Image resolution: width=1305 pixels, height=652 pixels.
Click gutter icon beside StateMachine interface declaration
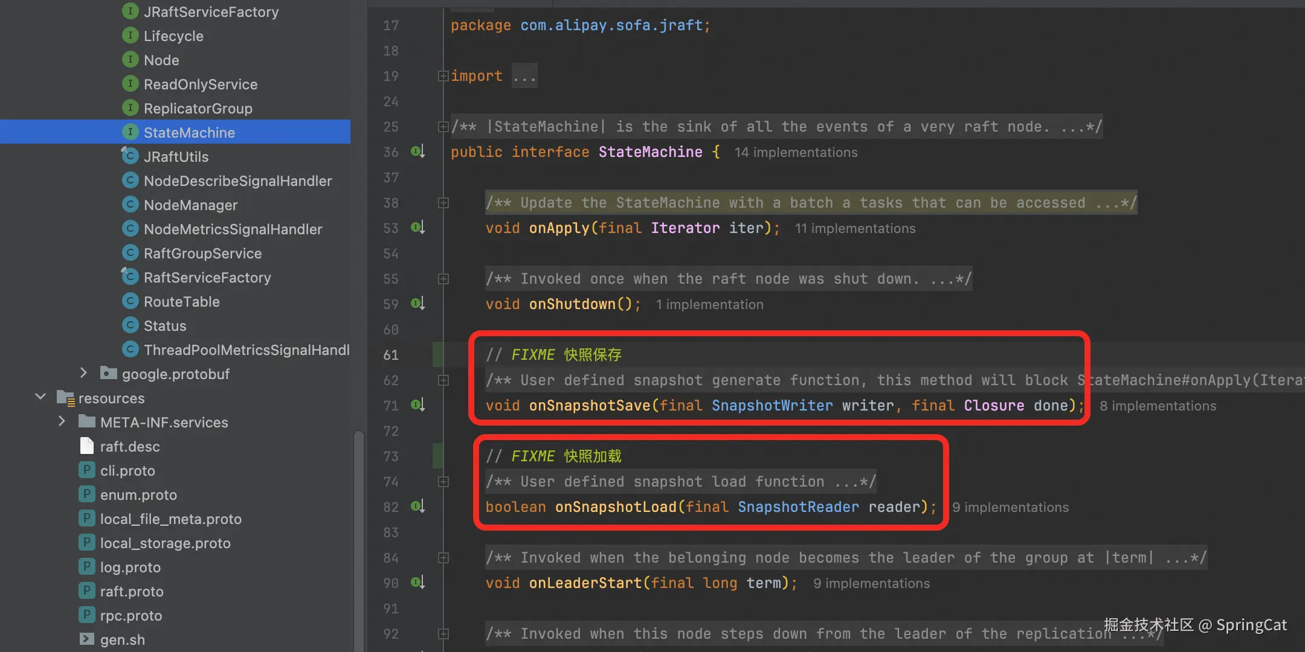pos(417,152)
